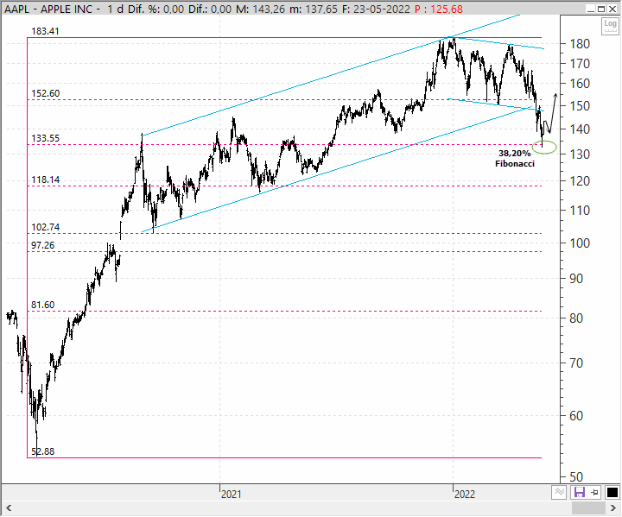Click the 130 price axis label

click(580, 154)
